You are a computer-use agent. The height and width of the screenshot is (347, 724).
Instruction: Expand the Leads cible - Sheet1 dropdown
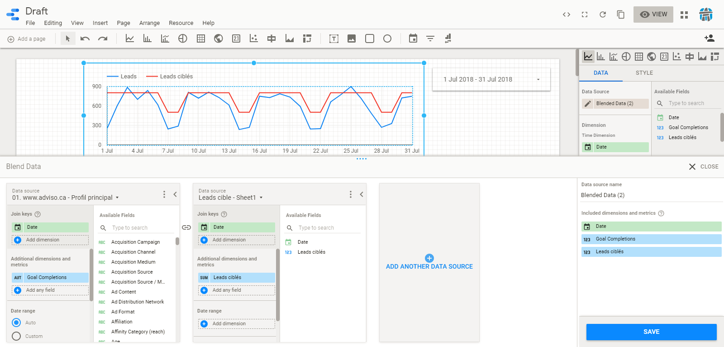click(x=261, y=198)
